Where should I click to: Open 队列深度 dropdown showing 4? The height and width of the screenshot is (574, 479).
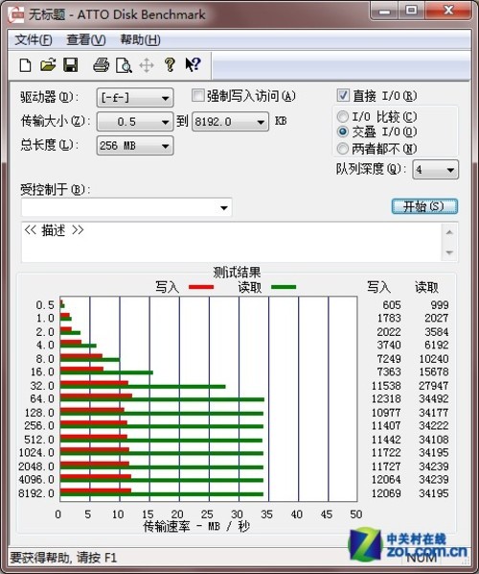pyautogui.click(x=435, y=170)
